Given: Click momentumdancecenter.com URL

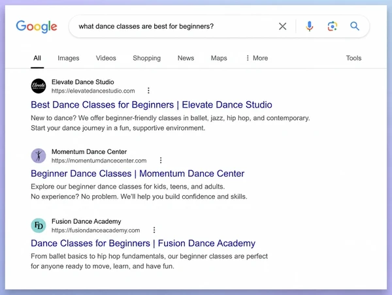Looking at the screenshot, I should coord(99,161).
